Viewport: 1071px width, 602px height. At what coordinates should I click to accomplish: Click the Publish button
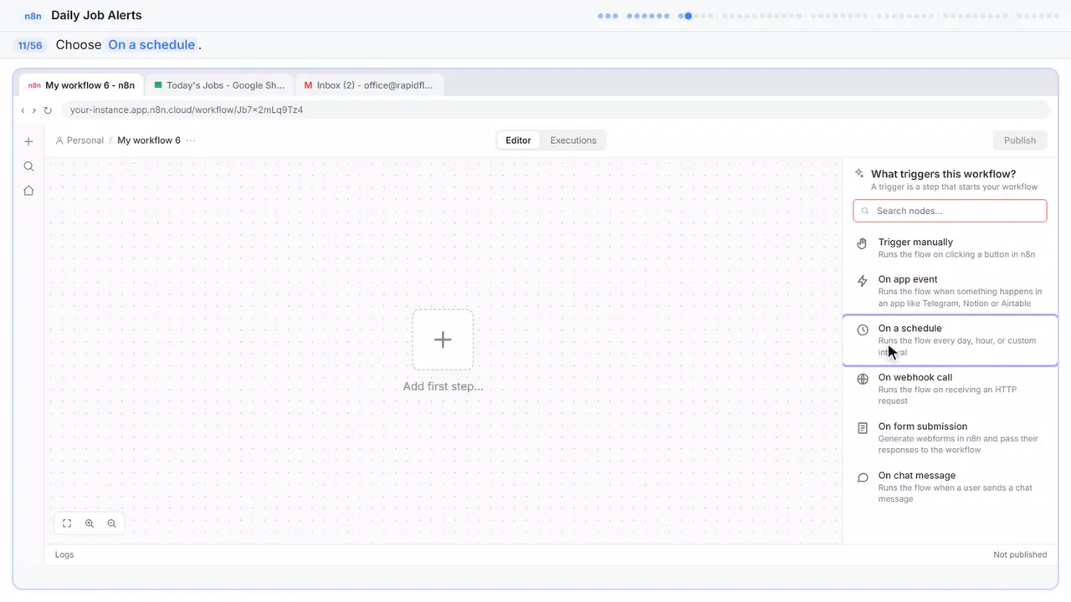(x=1020, y=140)
